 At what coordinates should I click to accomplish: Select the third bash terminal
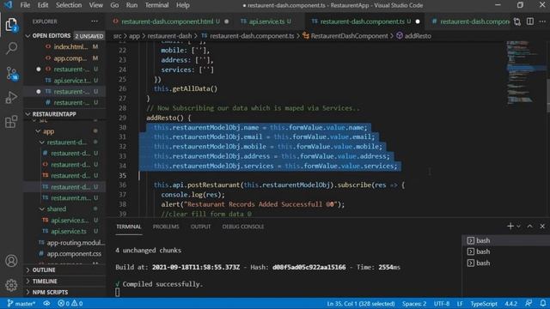coord(506,263)
